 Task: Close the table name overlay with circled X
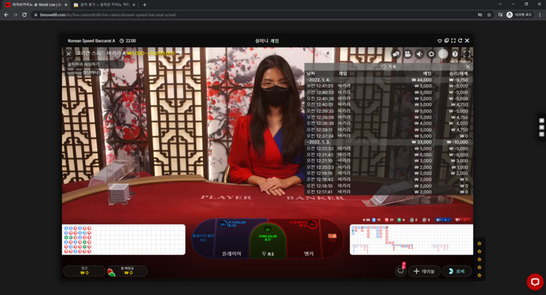coord(69,54)
